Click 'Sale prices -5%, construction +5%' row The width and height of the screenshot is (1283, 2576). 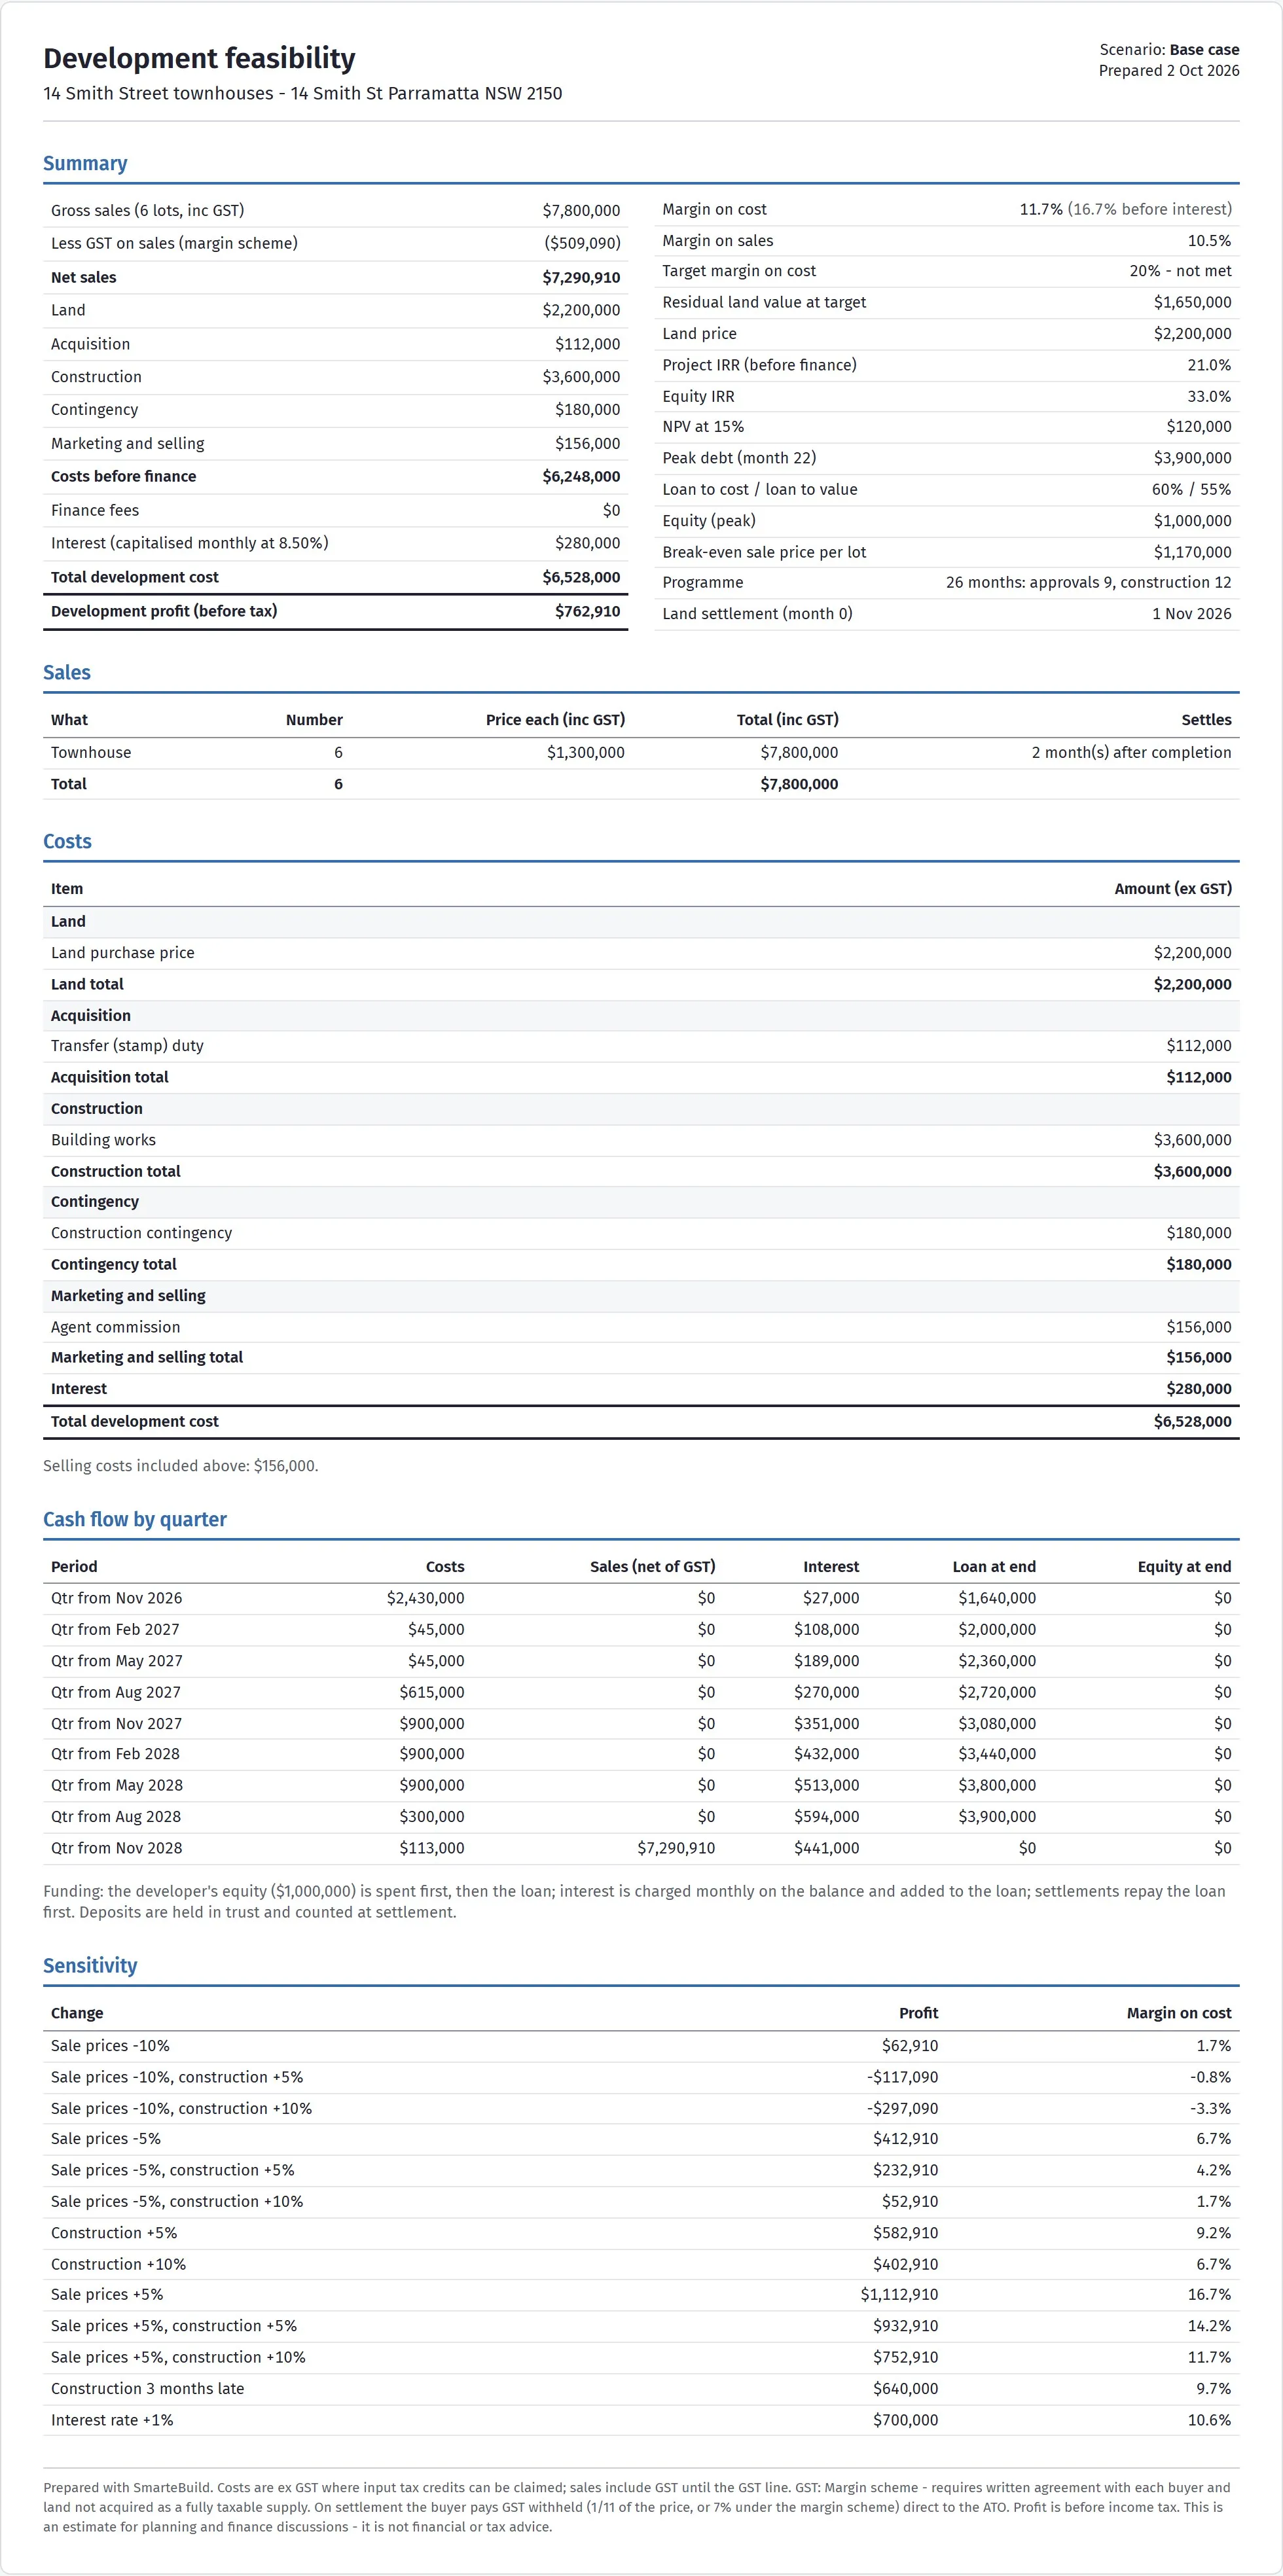point(641,2170)
